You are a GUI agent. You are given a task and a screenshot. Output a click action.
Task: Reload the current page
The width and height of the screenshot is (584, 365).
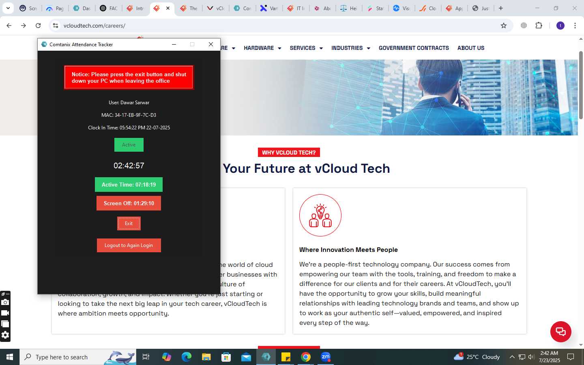[x=38, y=26]
